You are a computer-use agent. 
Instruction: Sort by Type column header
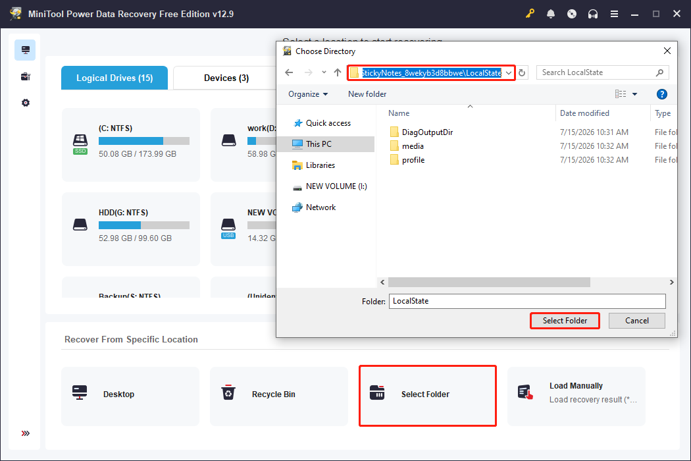(x=663, y=113)
